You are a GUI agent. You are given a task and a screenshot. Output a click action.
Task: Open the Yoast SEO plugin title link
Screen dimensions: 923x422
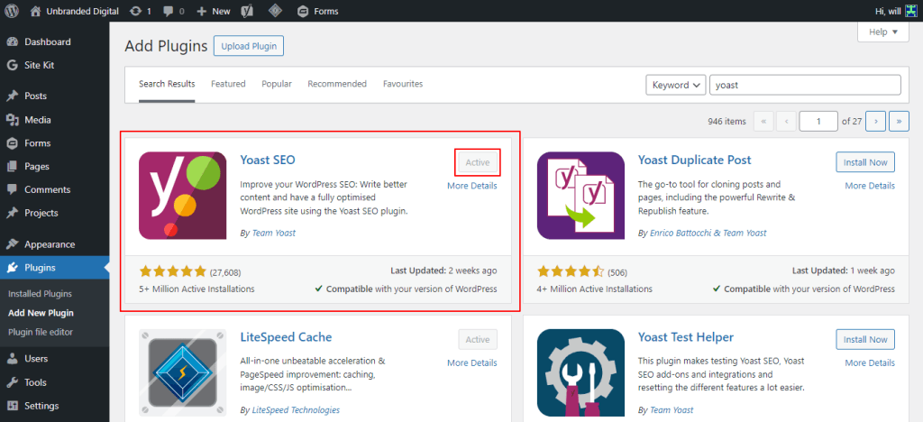pos(268,161)
